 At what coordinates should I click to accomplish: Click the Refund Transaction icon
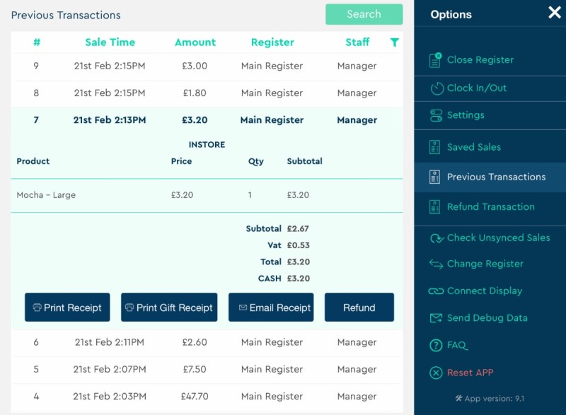point(436,207)
